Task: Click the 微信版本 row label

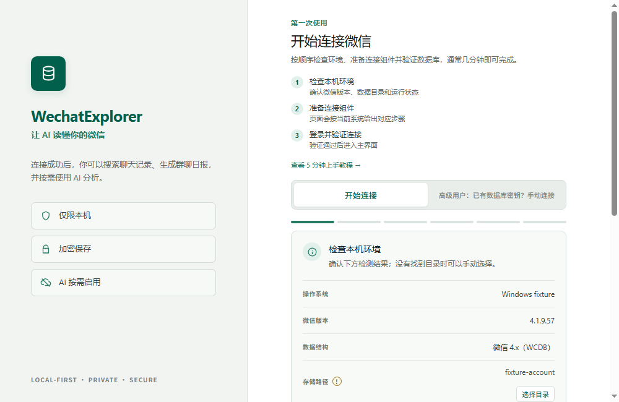Action: click(316, 321)
